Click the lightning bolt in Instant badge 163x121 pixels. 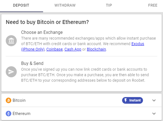126,100
